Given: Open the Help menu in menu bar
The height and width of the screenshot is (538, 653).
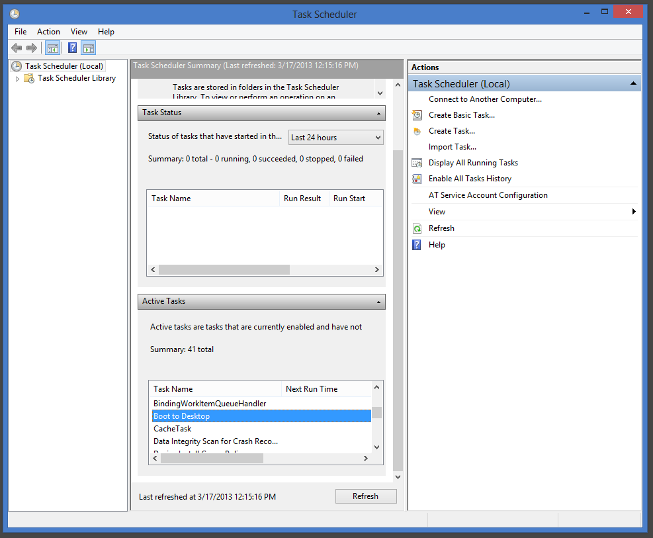Looking at the screenshot, I should pyautogui.click(x=106, y=32).
